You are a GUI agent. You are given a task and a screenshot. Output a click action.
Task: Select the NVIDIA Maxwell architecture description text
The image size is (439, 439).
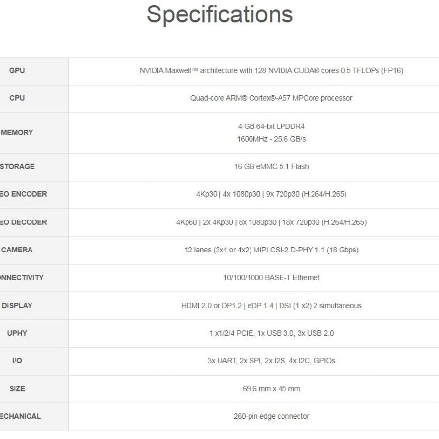(271, 71)
